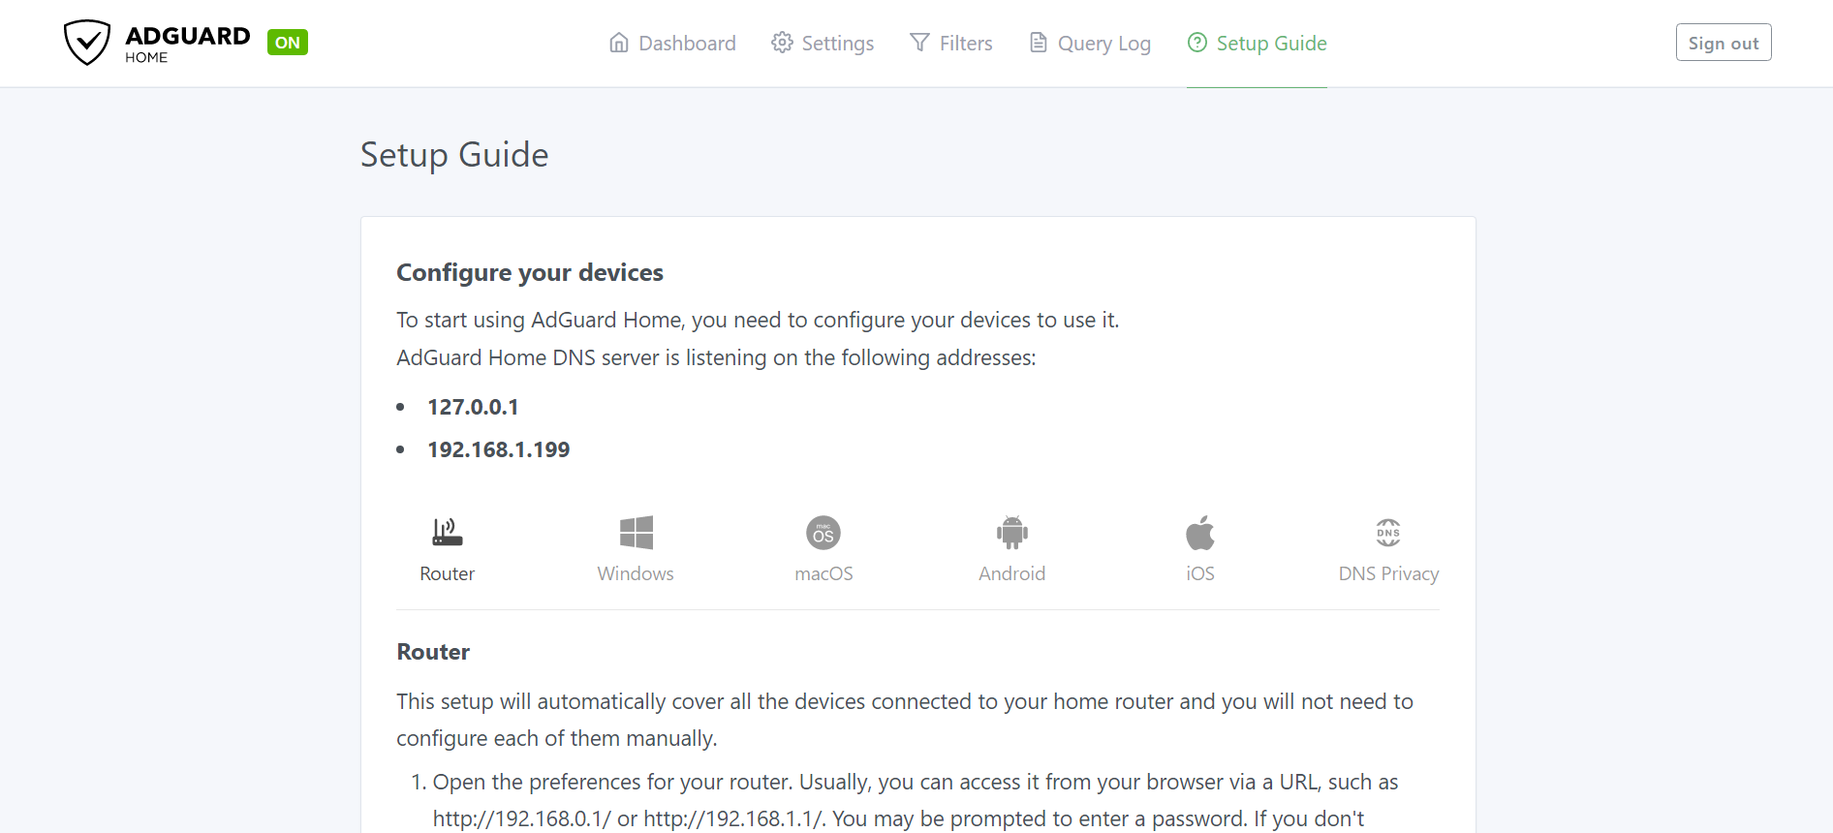Click the Query Log document icon

[x=1038, y=43]
